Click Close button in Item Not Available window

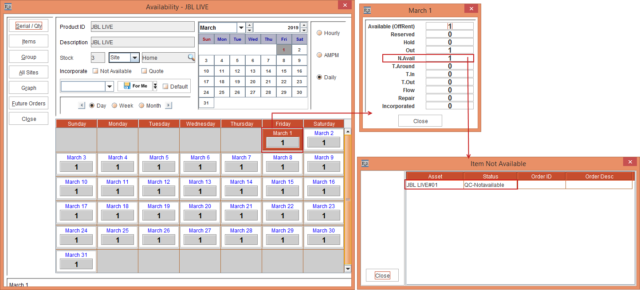point(382,275)
